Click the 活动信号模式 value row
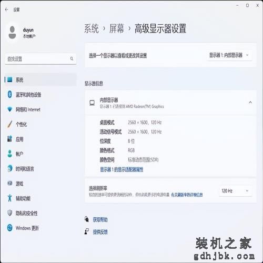This screenshot has width=263, height=263. [x=145, y=131]
